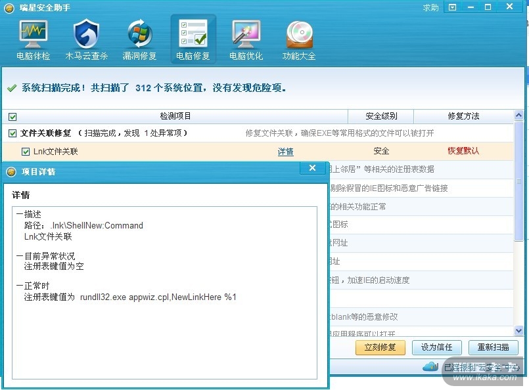Maximize the 瑞星安全助手 window
529x390 pixels.
click(x=488, y=7)
